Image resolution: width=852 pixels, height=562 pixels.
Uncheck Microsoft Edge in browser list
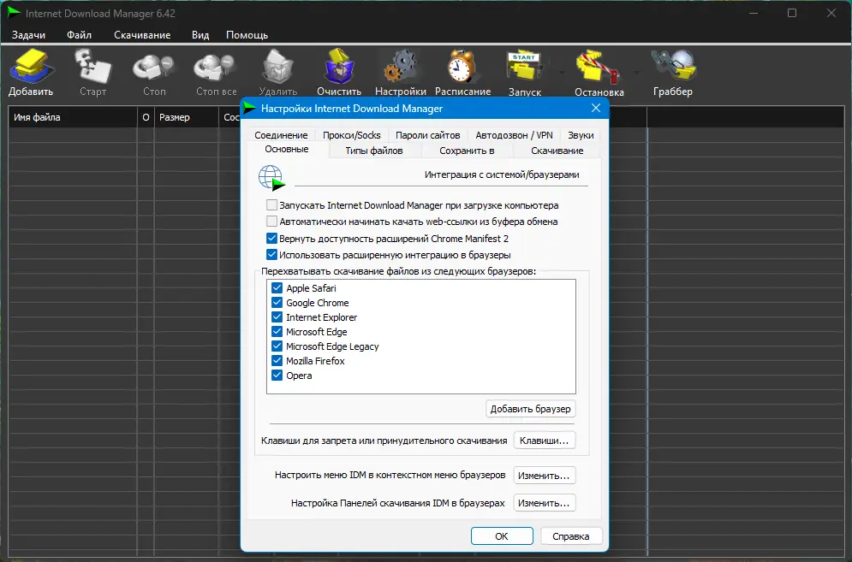[277, 332]
